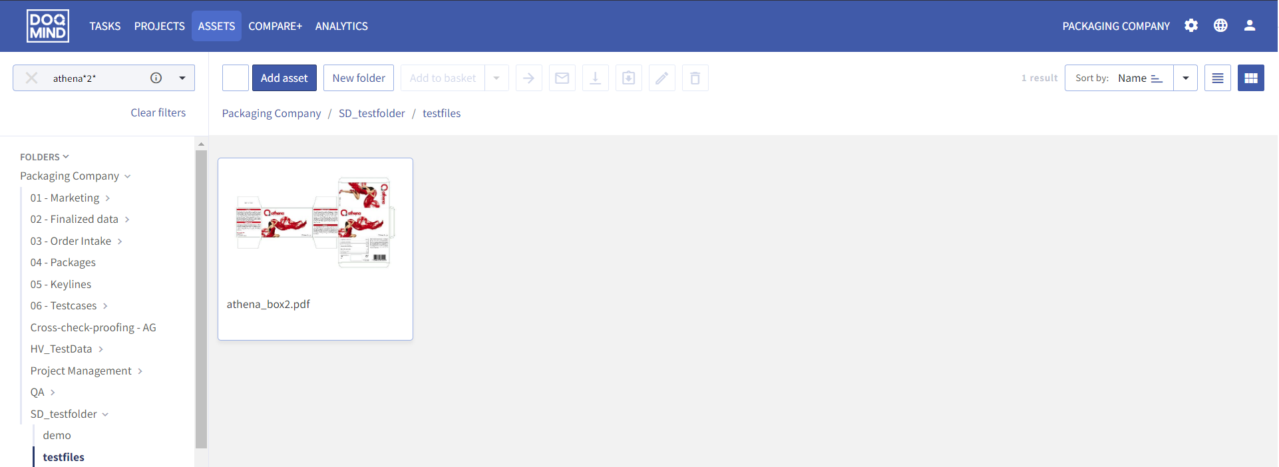This screenshot has width=1279, height=467.
Task: Open the search options dropdown arrow
Action: pyautogui.click(x=182, y=78)
